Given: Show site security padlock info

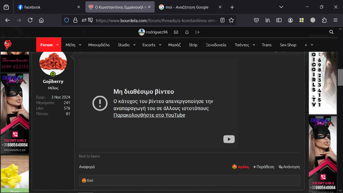Looking at the screenshot, I should point(75,20).
